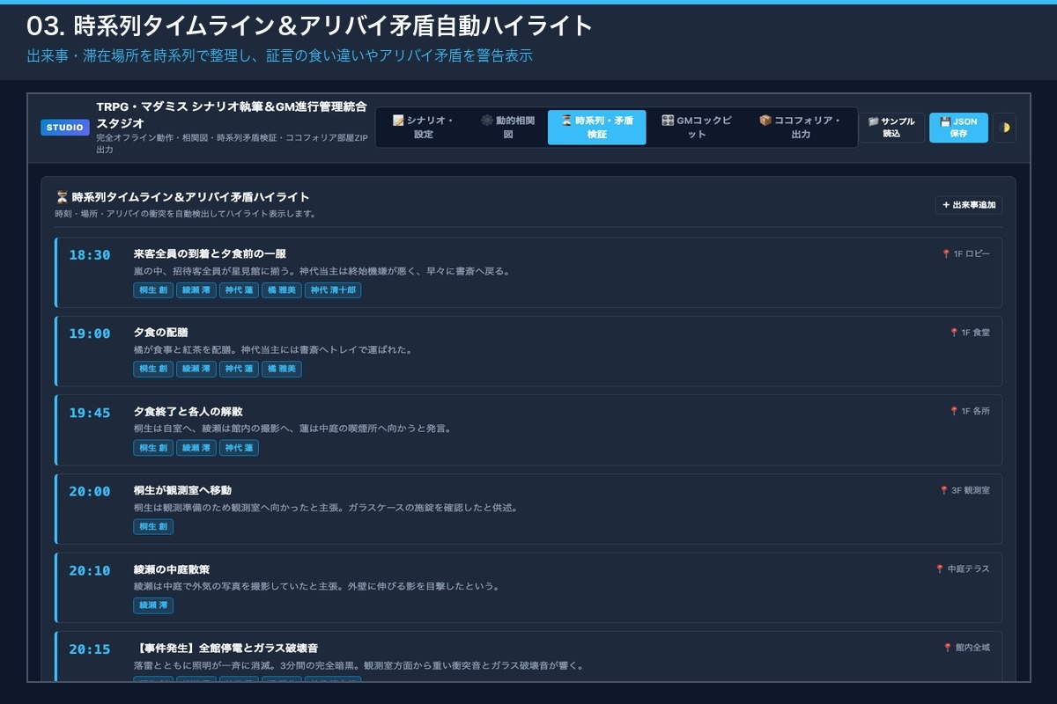The height and width of the screenshot is (704, 1057).
Task: Click 桐生 創 tag in 19:45 event
Action: click(153, 448)
